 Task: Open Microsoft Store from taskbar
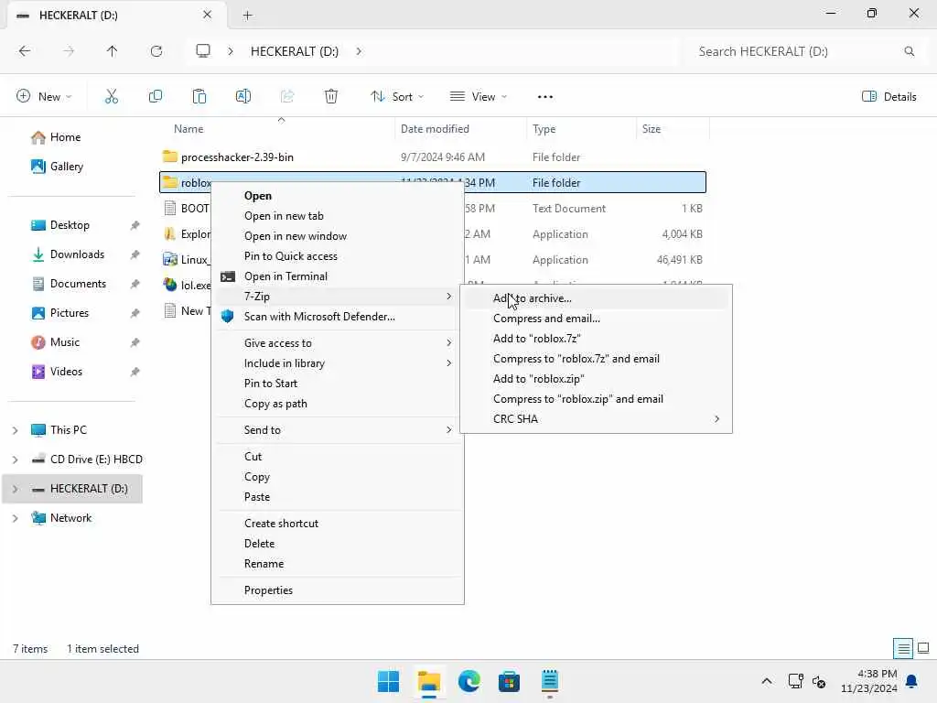[509, 681]
